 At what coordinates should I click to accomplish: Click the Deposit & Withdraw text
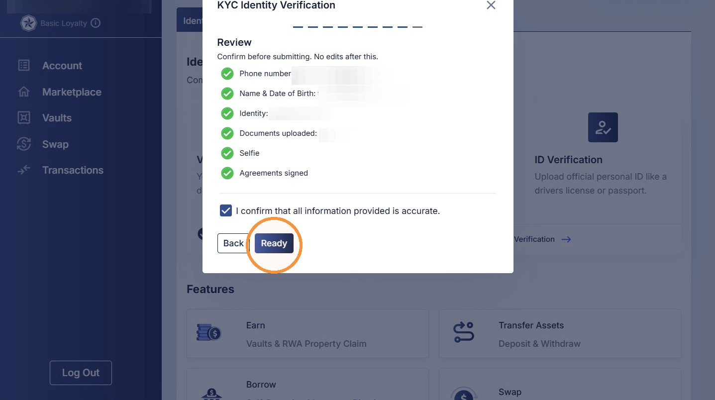coord(540,344)
